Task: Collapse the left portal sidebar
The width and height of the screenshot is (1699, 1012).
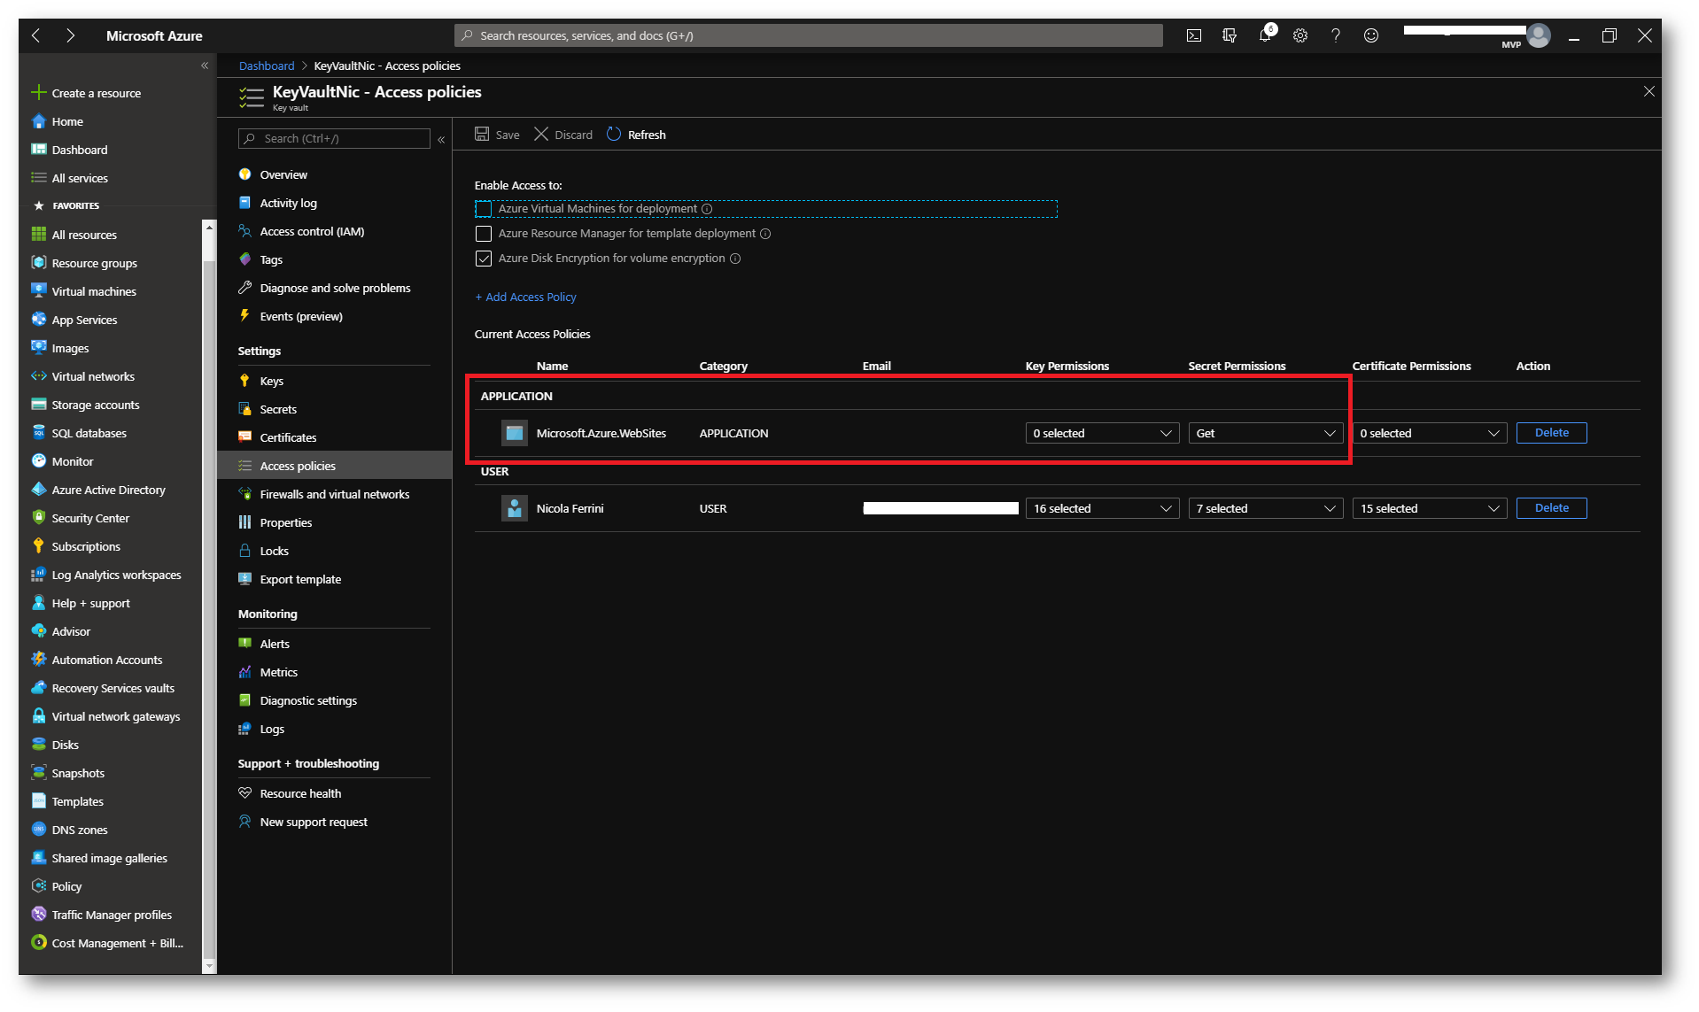Action: click(x=205, y=66)
